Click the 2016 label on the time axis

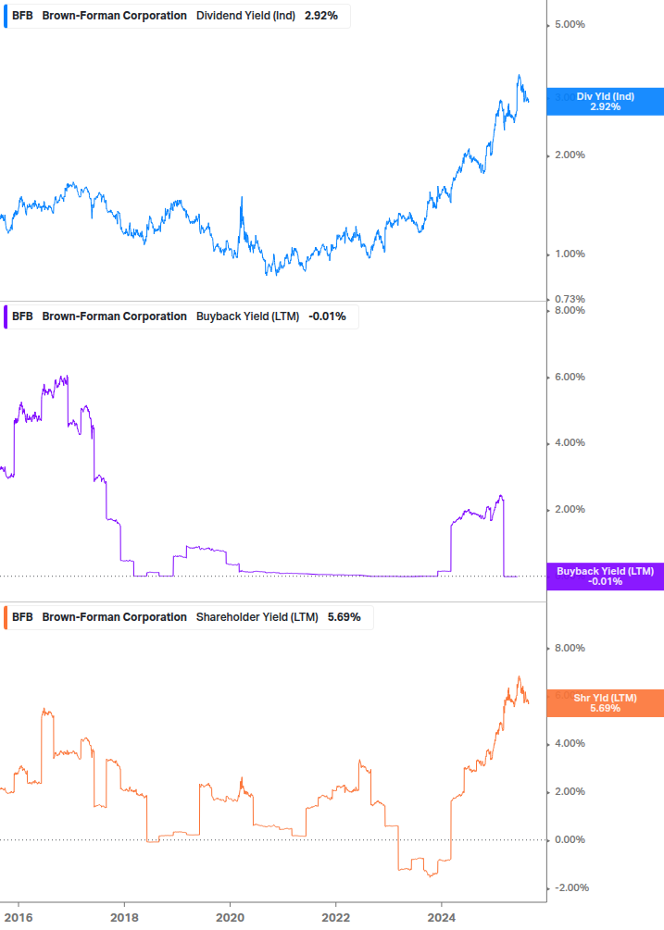point(19,918)
